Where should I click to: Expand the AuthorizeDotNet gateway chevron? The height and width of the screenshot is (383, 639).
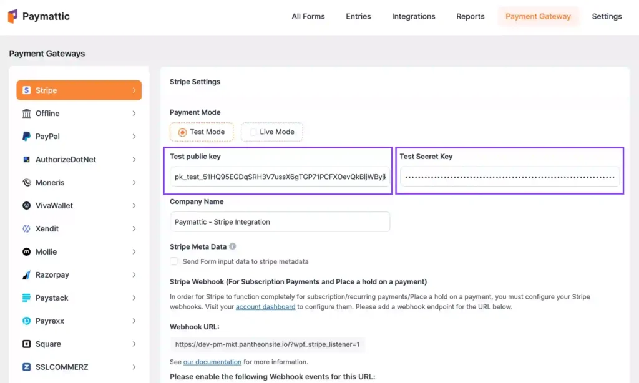[134, 159]
